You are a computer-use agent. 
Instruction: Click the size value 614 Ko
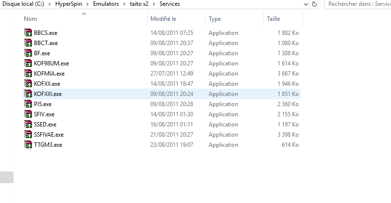point(290,145)
